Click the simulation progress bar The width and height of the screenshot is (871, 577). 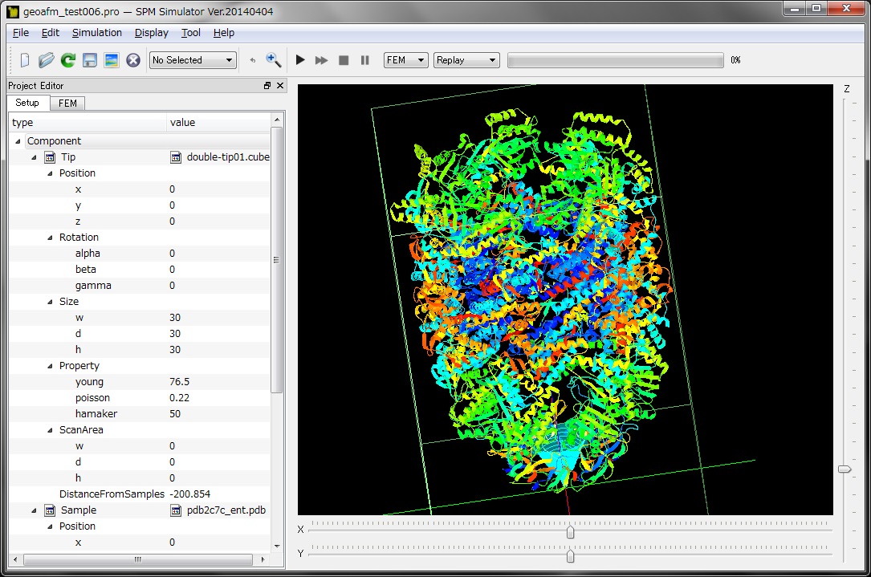[616, 60]
